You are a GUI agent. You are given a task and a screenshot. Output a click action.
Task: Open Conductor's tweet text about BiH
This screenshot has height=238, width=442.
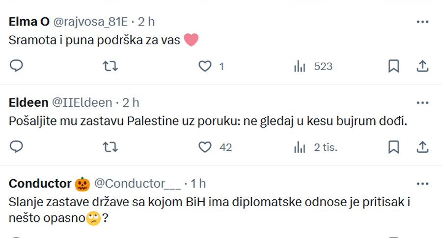tap(209, 210)
